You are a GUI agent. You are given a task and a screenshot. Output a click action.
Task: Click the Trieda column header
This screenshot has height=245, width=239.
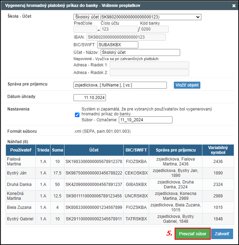click(43, 150)
